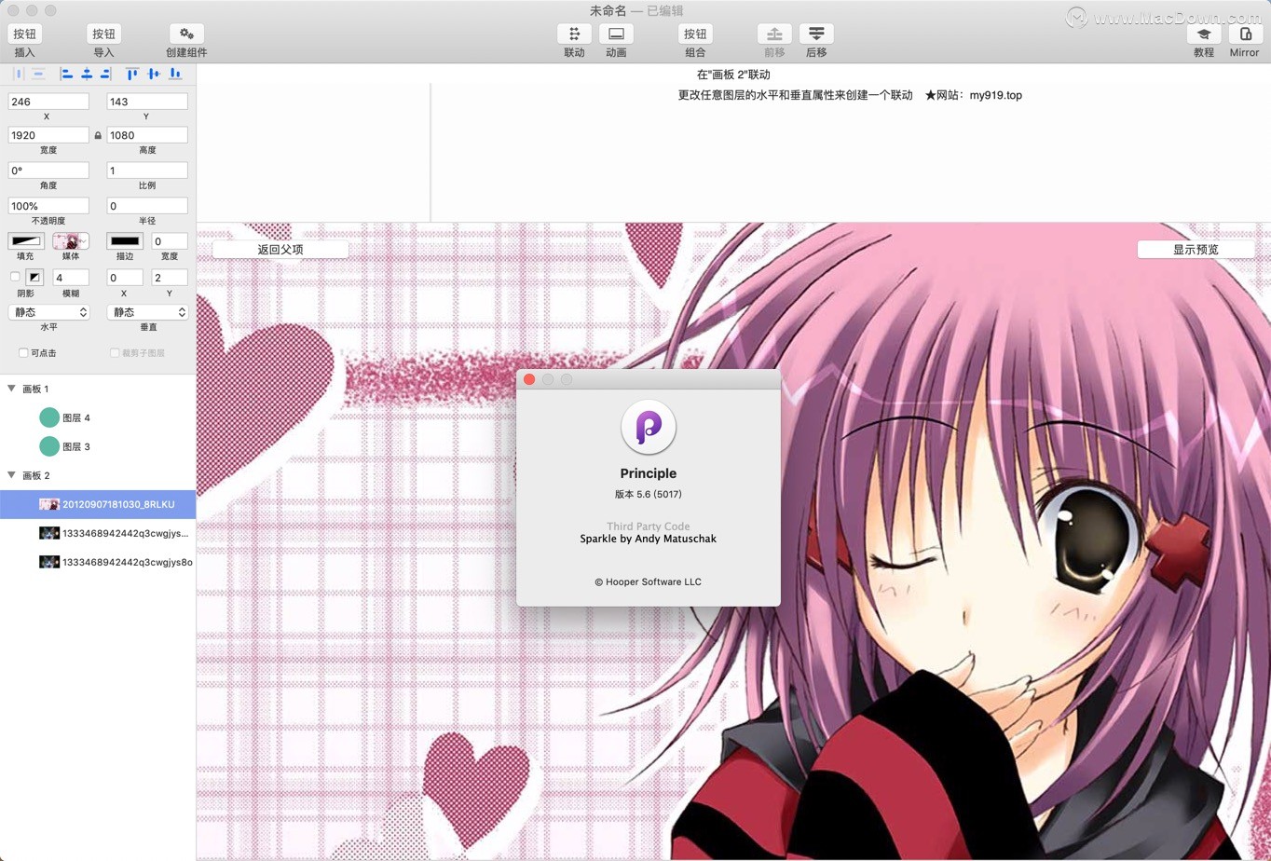Click the 比例 scale field
This screenshot has width=1271, height=861.
(x=147, y=171)
